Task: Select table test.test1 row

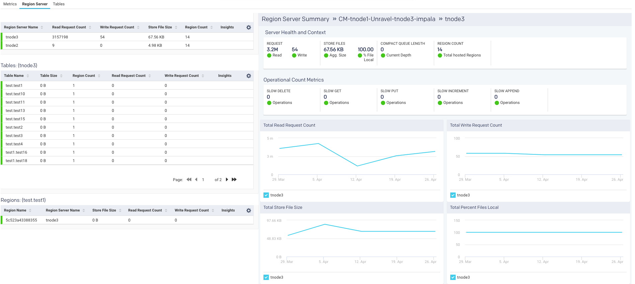Action: [x=127, y=86]
